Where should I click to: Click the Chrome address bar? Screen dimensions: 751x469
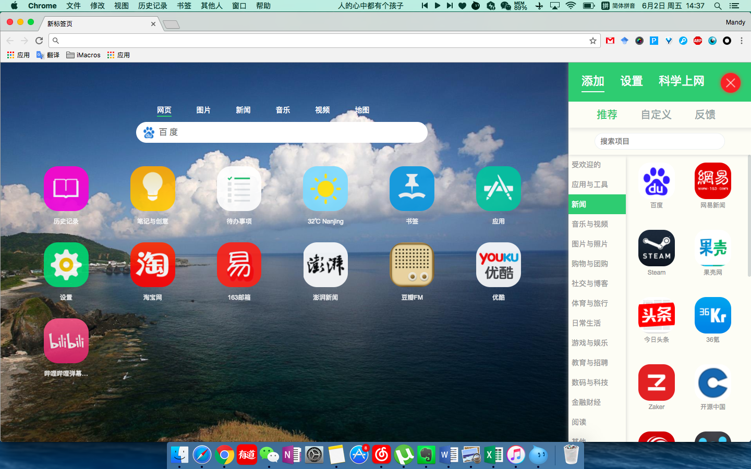[x=323, y=41]
